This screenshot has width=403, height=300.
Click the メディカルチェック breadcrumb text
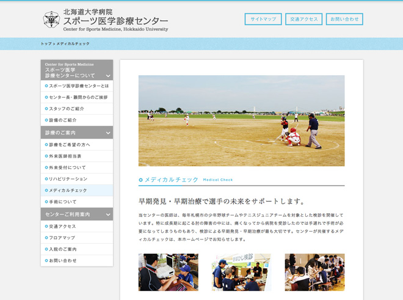coord(73,44)
